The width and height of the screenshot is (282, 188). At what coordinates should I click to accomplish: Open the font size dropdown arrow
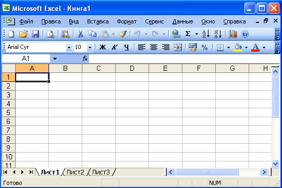pos(90,47)
